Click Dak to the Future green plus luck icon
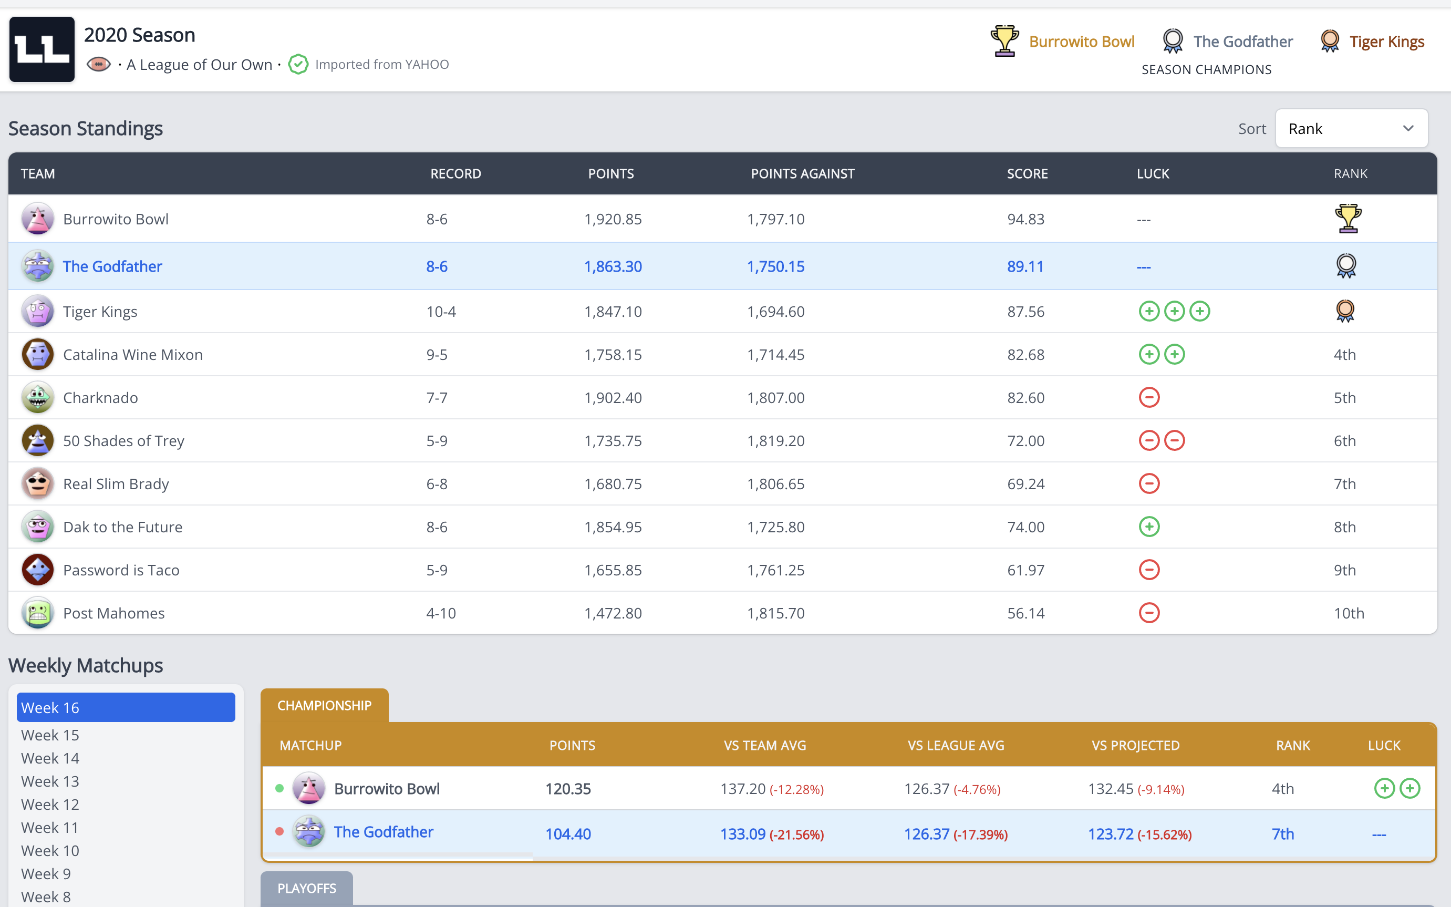1451x907 pixels. click(1149, 527)
